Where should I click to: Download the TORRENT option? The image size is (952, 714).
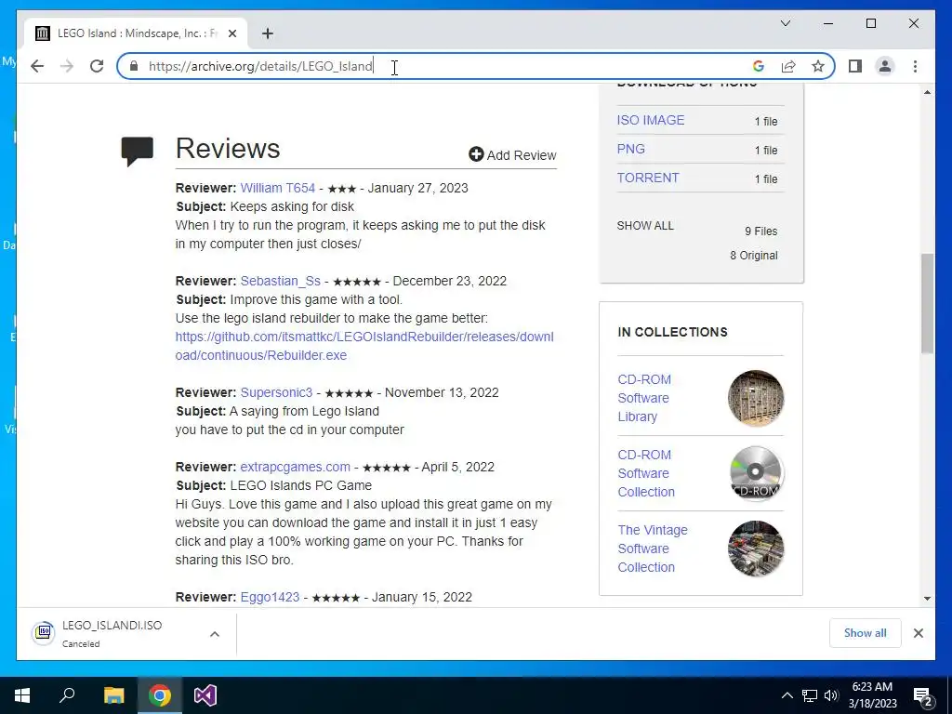coord(648,178)
